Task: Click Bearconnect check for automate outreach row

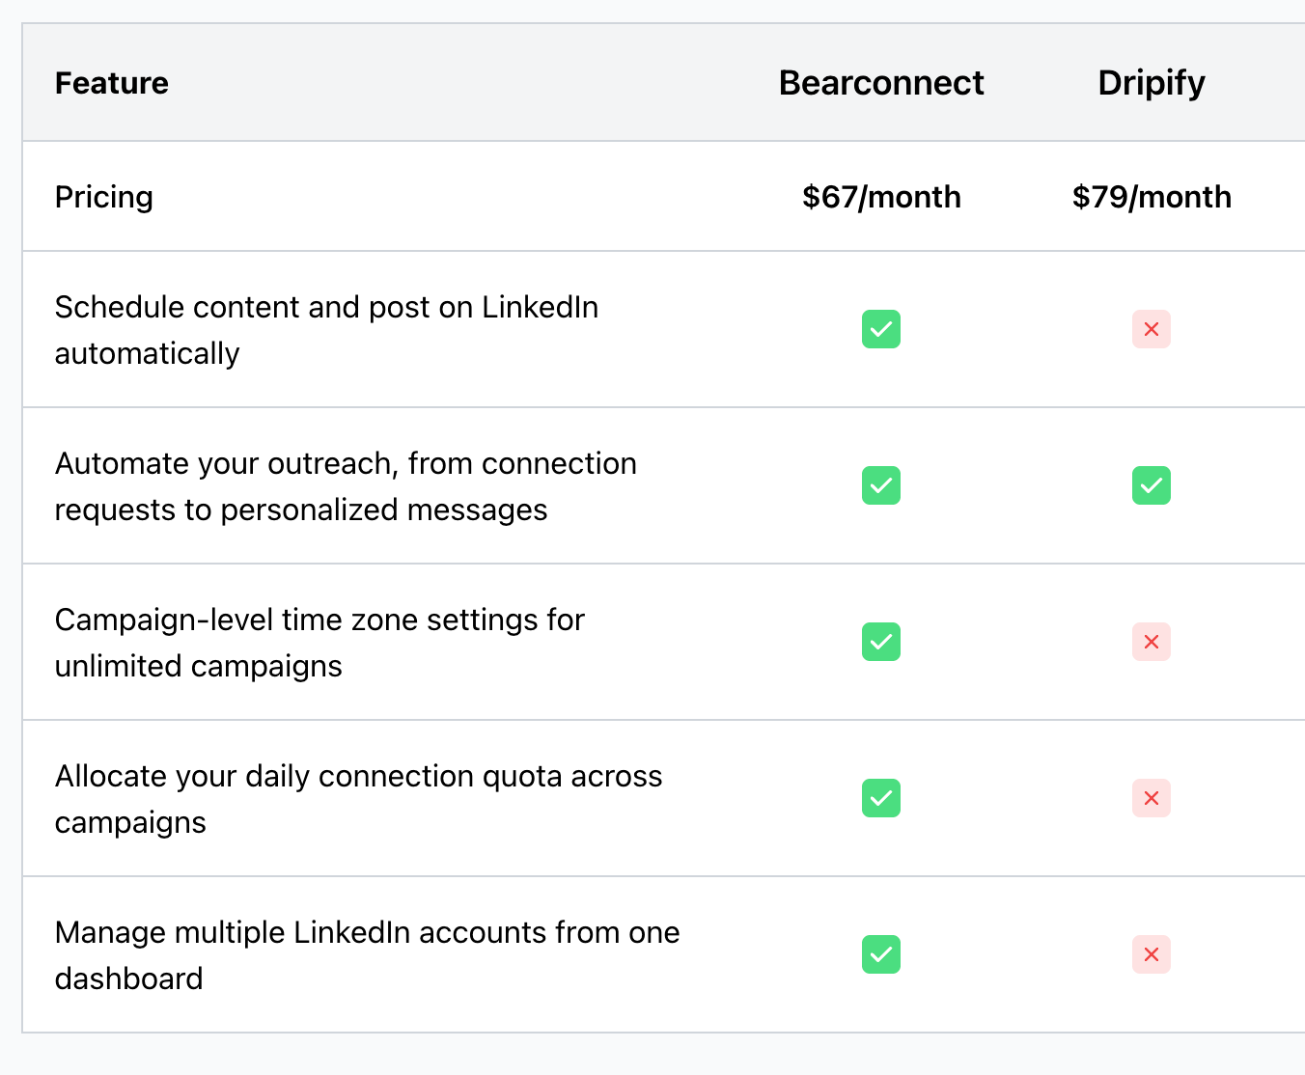Action: point(880,485)
